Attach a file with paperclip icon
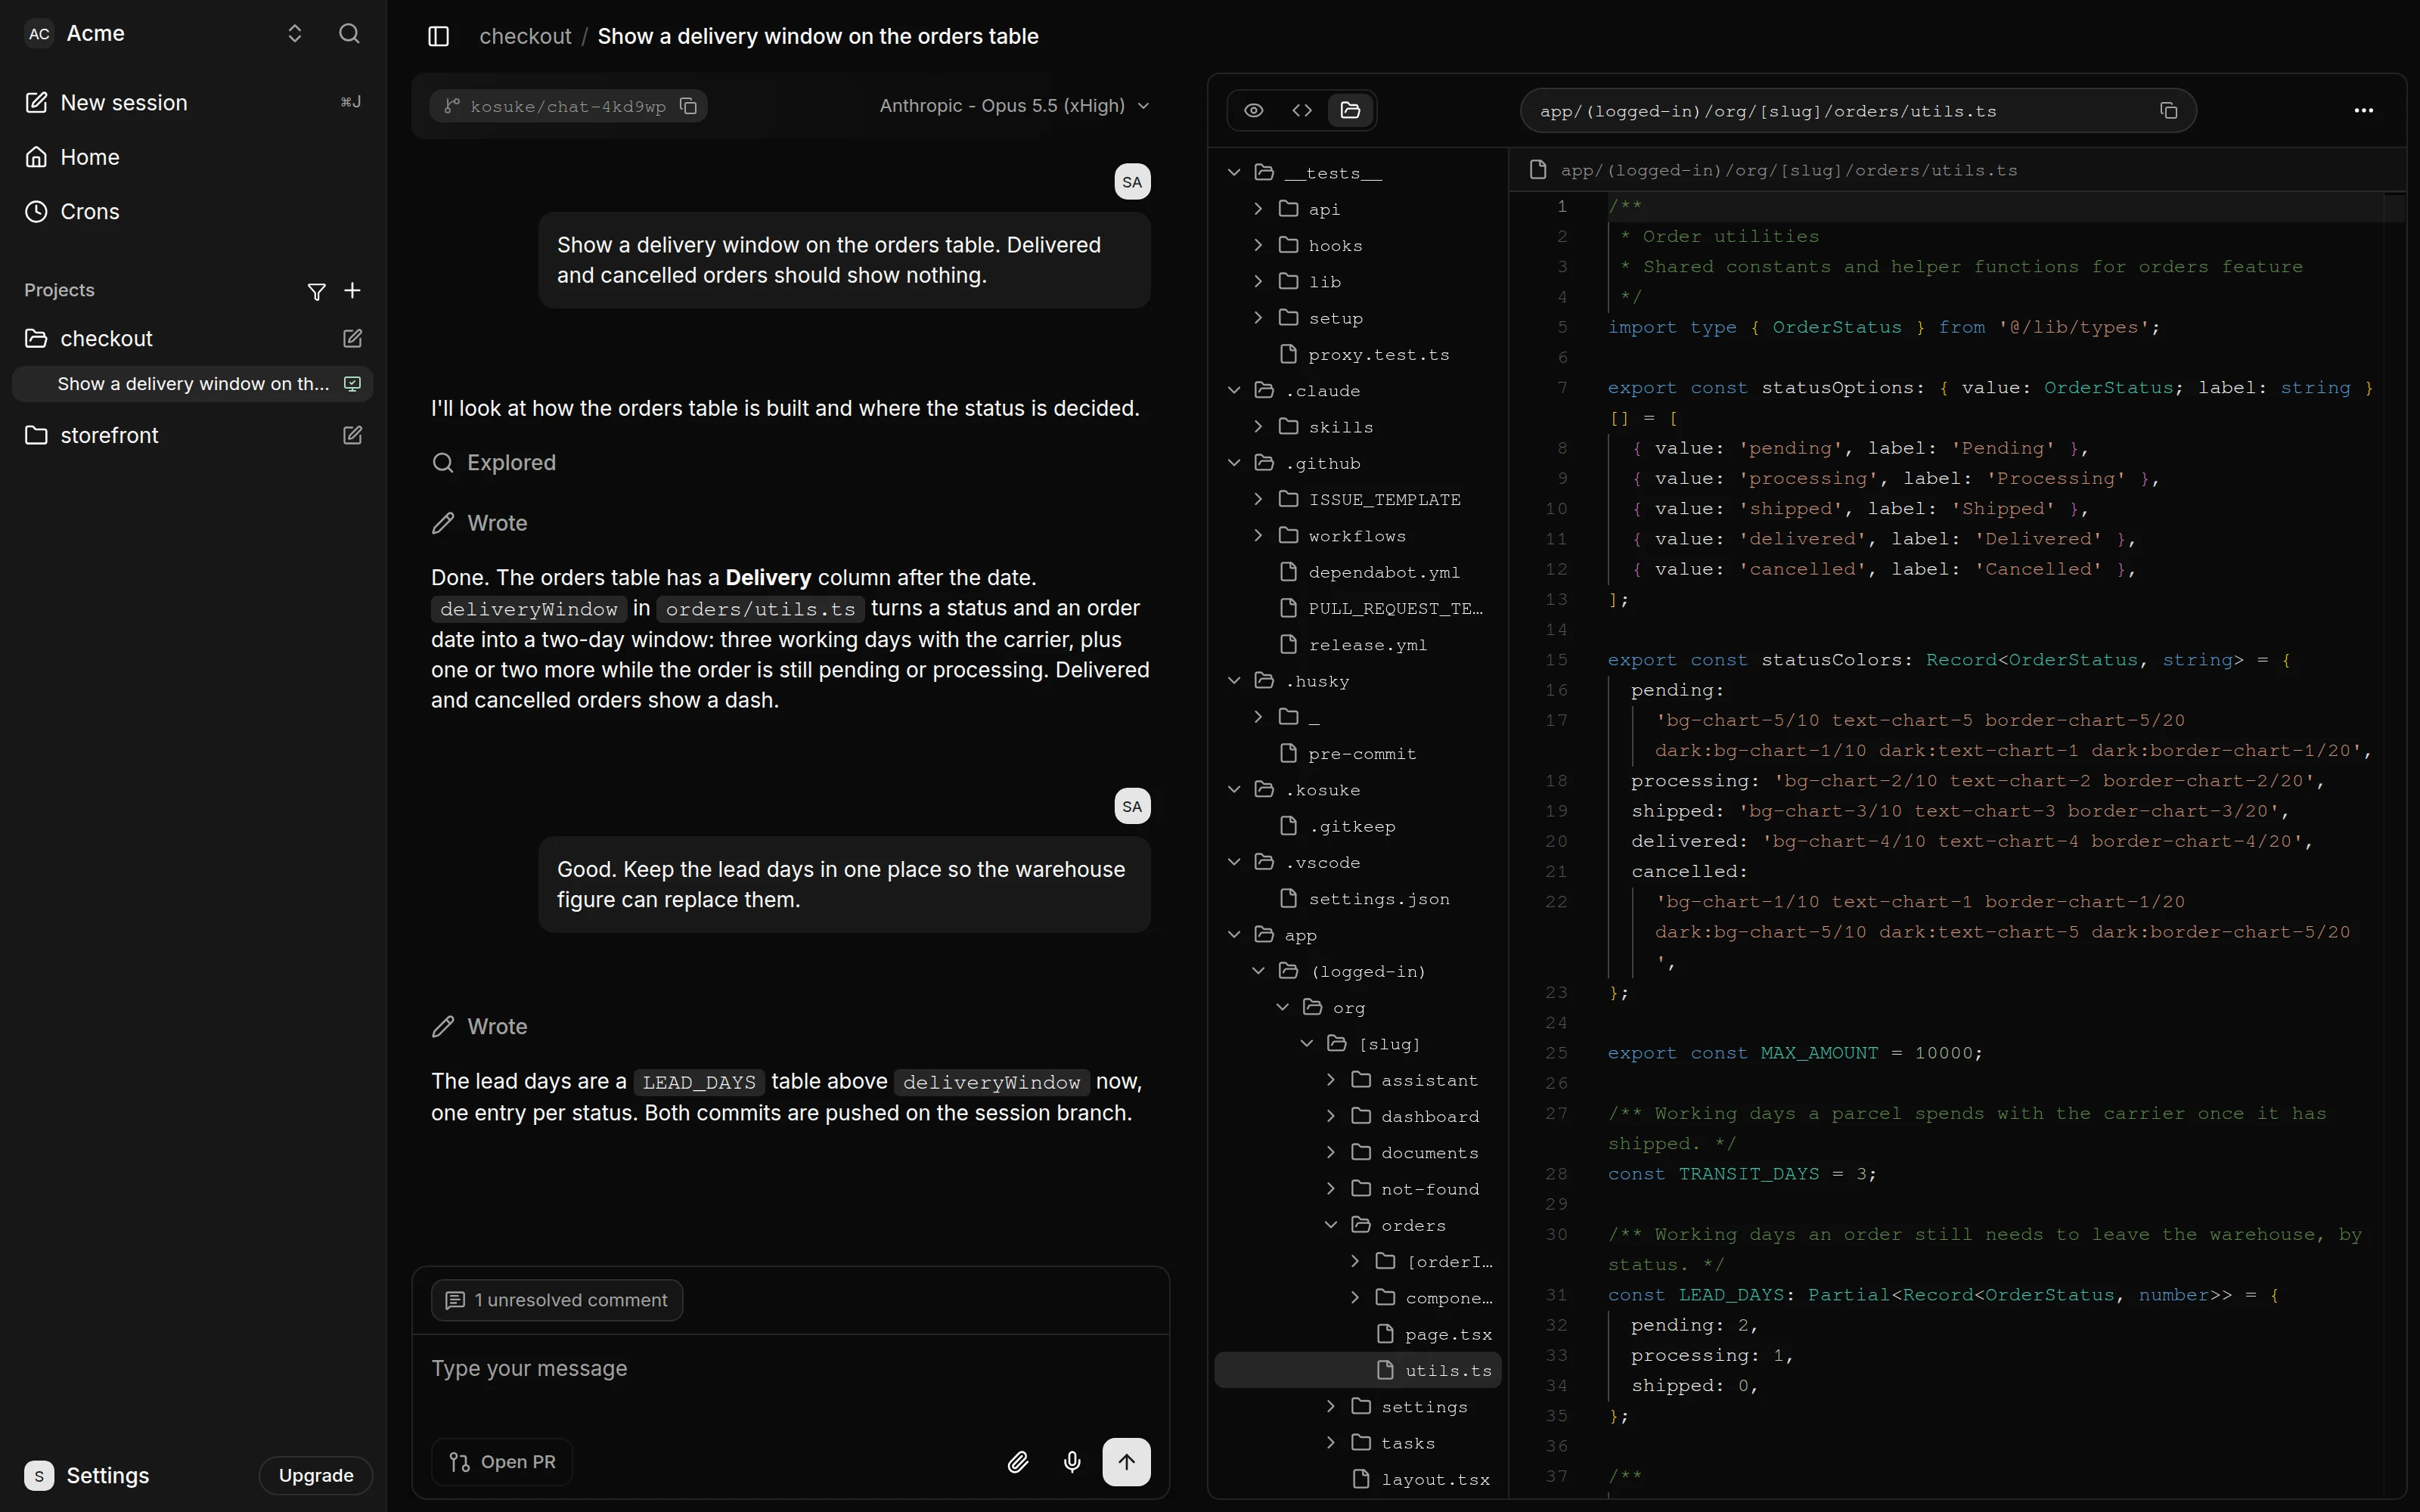The image size is (2420, 1512). 1018,1462
